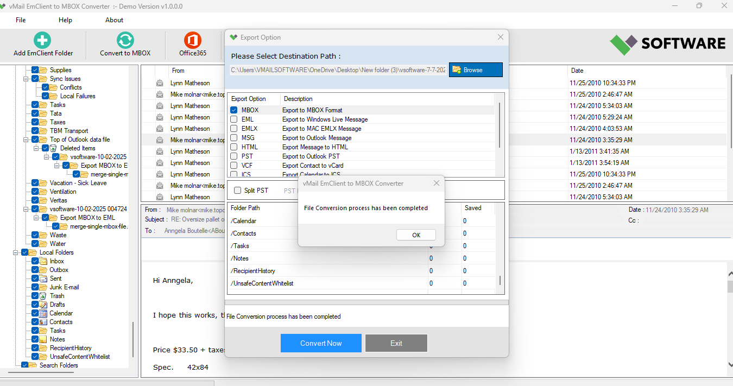Image resolution: width=733 pixels, height=386 pixels.
Task: Enable the MSG export option
Action: click(x=233, y=138)
